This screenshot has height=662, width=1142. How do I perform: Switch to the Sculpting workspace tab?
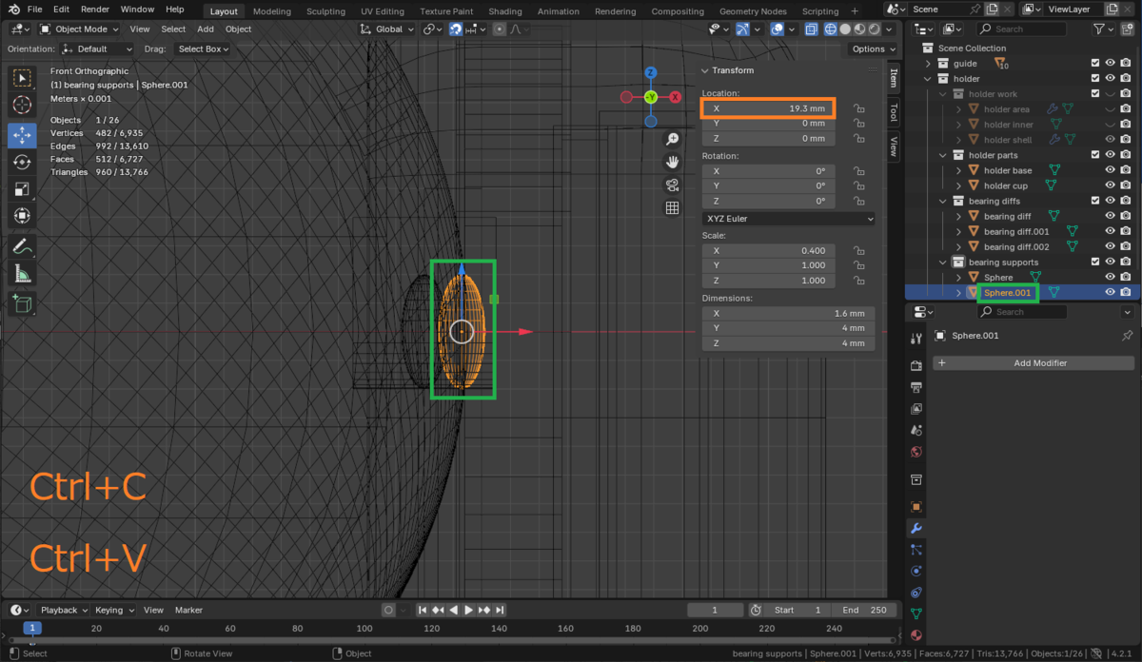coord(324,11)
